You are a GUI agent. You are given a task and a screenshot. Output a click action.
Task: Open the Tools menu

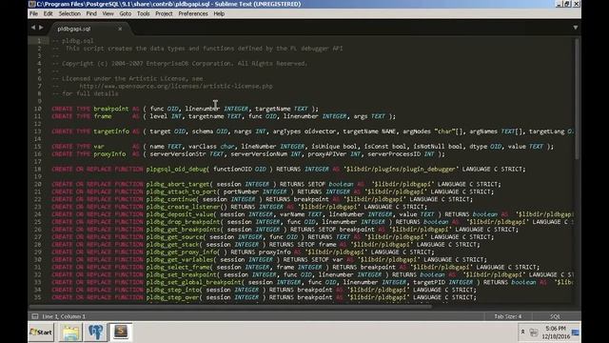[143, 13]
